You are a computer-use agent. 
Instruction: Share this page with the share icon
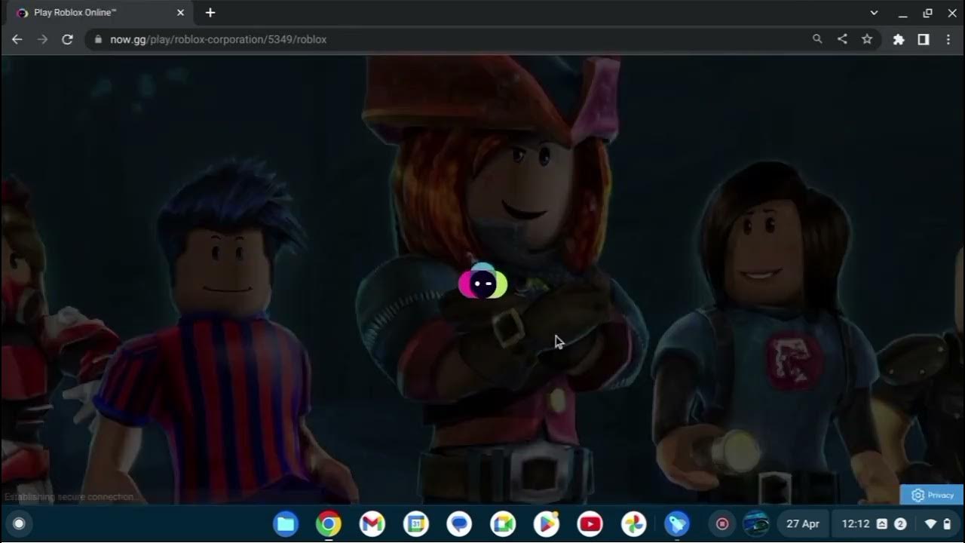[842, 39]
